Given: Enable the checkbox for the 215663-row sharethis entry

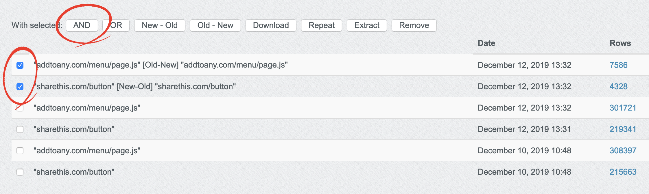Looking at the screenshot, I should point(20,172).
